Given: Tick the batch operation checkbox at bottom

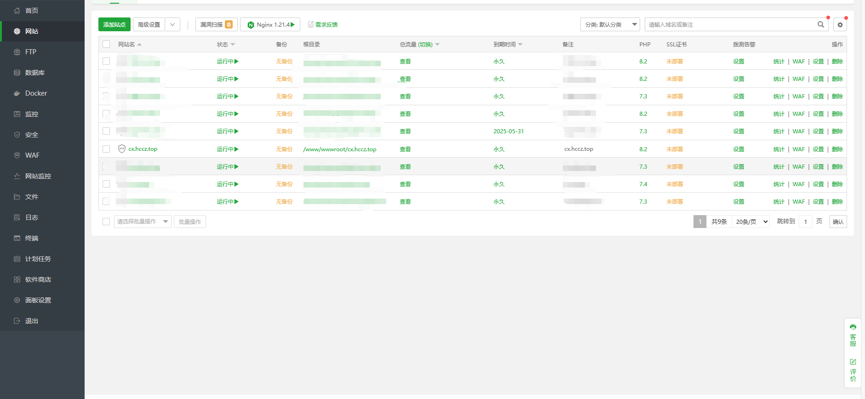Looking at the screenshot, I should 106,222.
